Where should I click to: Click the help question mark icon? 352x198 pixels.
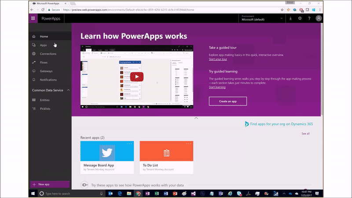tap(309, 18)
